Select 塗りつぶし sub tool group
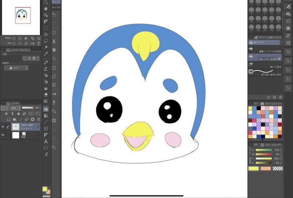The width and height of the screenshot is (293, 198). click(x=264, y=43)
